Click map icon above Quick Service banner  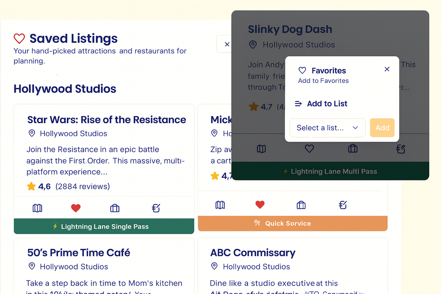(x=220, y=205)
